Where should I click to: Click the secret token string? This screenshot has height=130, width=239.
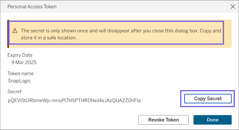[74, 101]
